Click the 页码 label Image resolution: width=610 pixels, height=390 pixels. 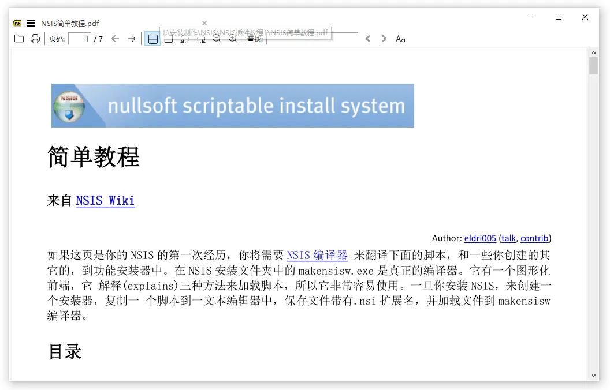tap(57, 39)
